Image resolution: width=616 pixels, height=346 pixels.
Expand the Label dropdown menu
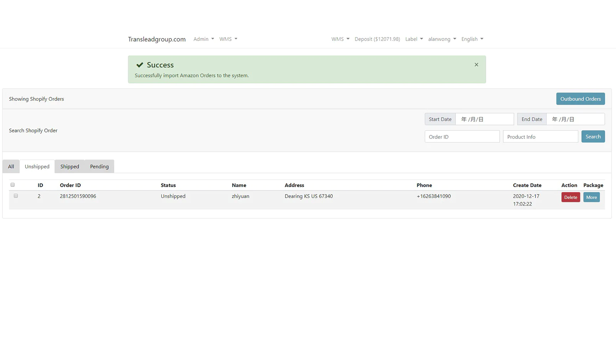coord(414,39)
